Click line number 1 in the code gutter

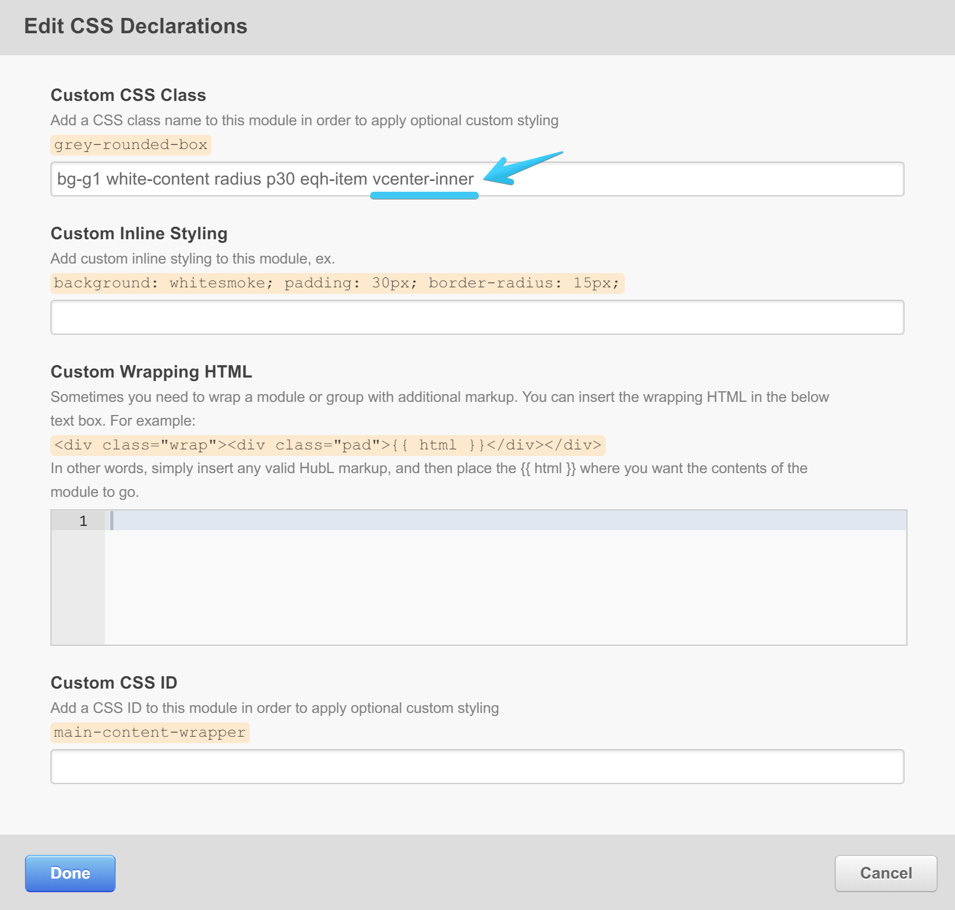83,521
